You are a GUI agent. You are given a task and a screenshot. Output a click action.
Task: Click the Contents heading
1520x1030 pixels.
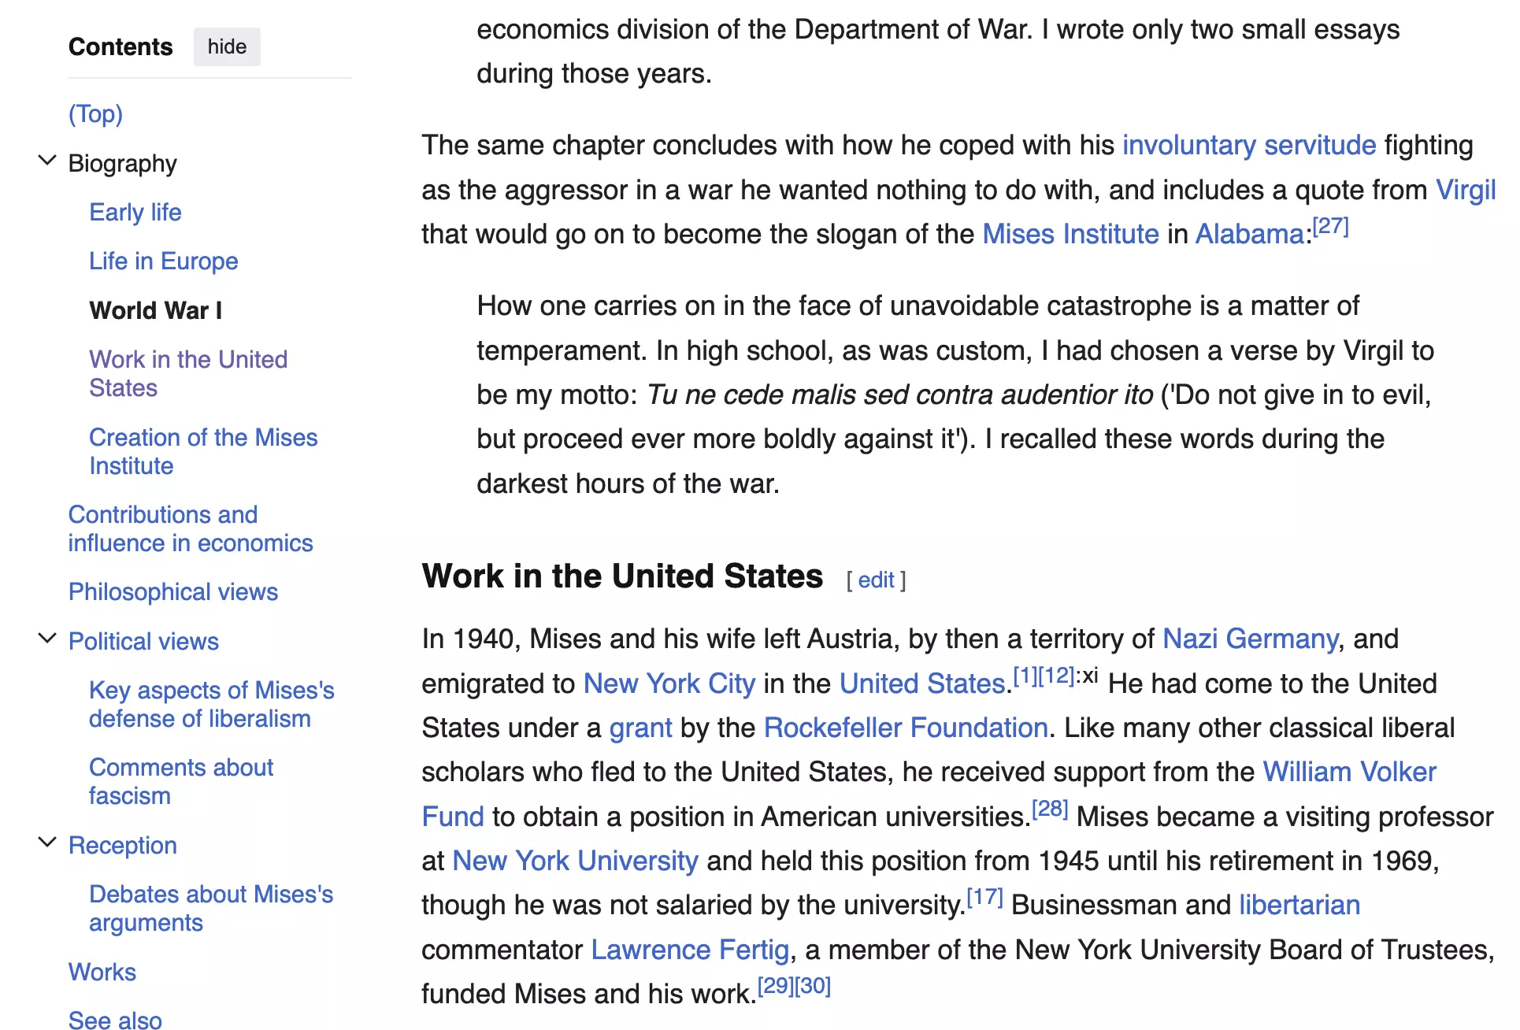pos(120,47)
